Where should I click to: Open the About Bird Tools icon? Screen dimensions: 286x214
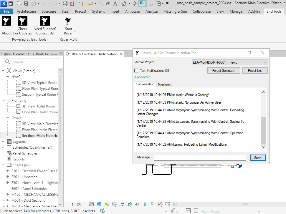coord(6,21)
